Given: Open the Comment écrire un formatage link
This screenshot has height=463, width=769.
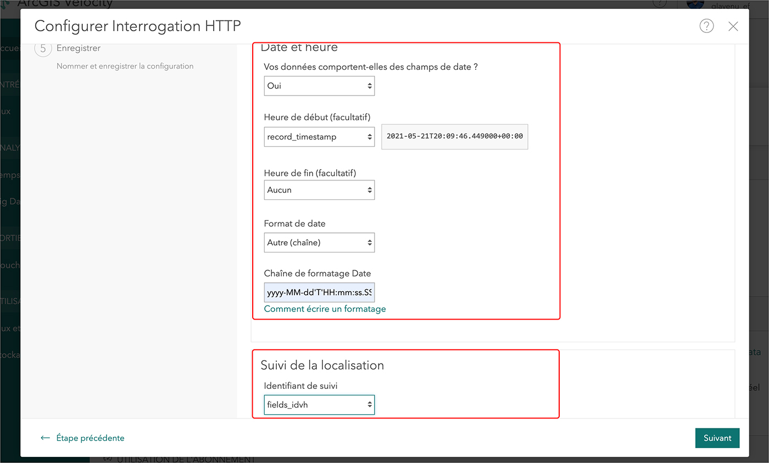Looking at the screenshot, I should (325, 309).
